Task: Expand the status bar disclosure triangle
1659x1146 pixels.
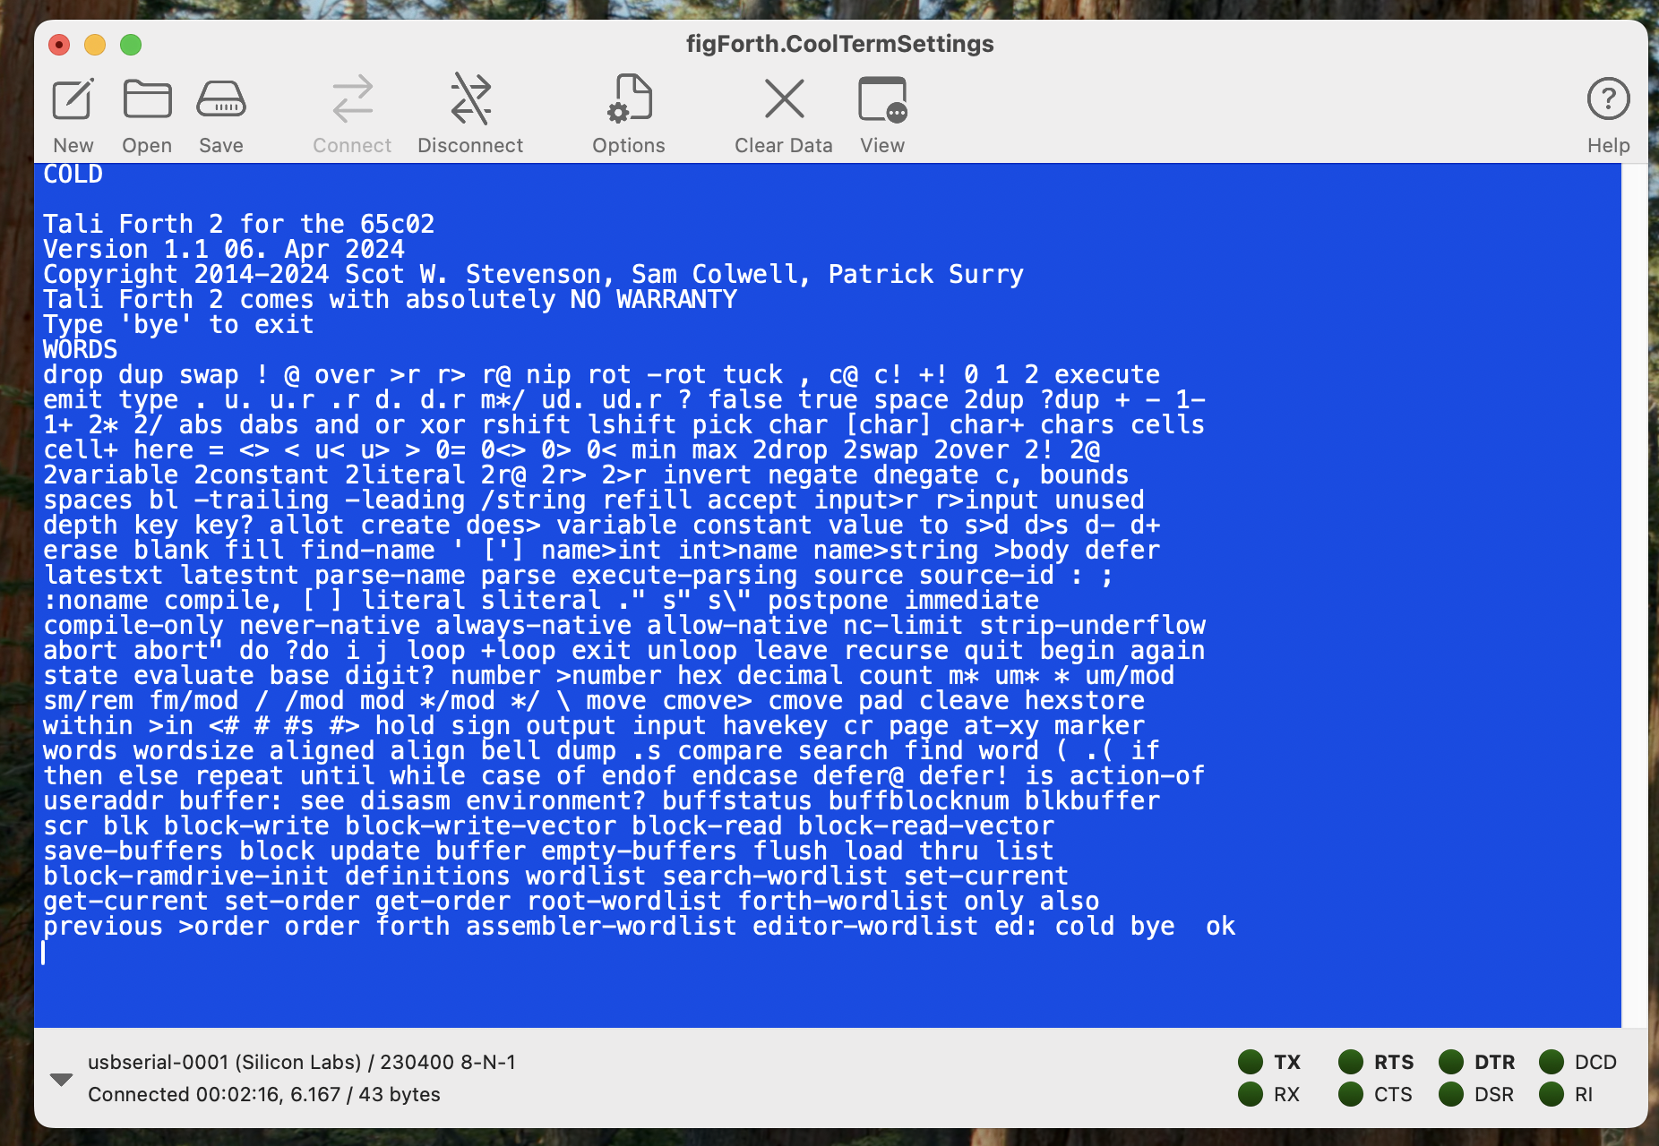Action: [x=61, y=1079]
